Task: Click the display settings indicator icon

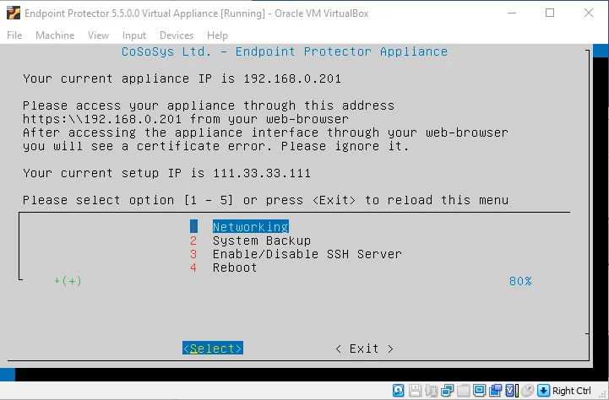Action: (x=479, y=391)
